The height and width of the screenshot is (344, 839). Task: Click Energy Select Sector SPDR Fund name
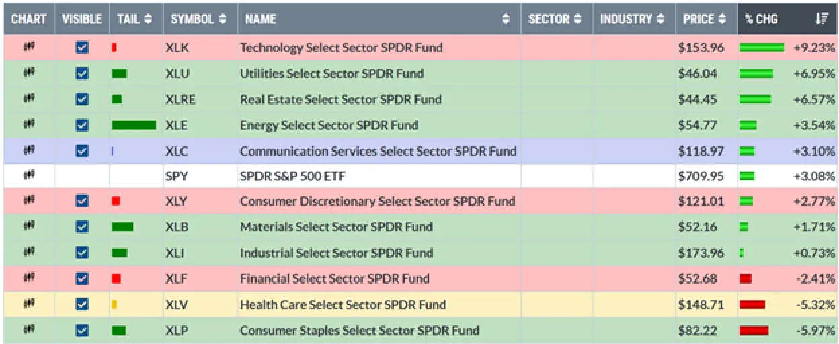(329, 125)
